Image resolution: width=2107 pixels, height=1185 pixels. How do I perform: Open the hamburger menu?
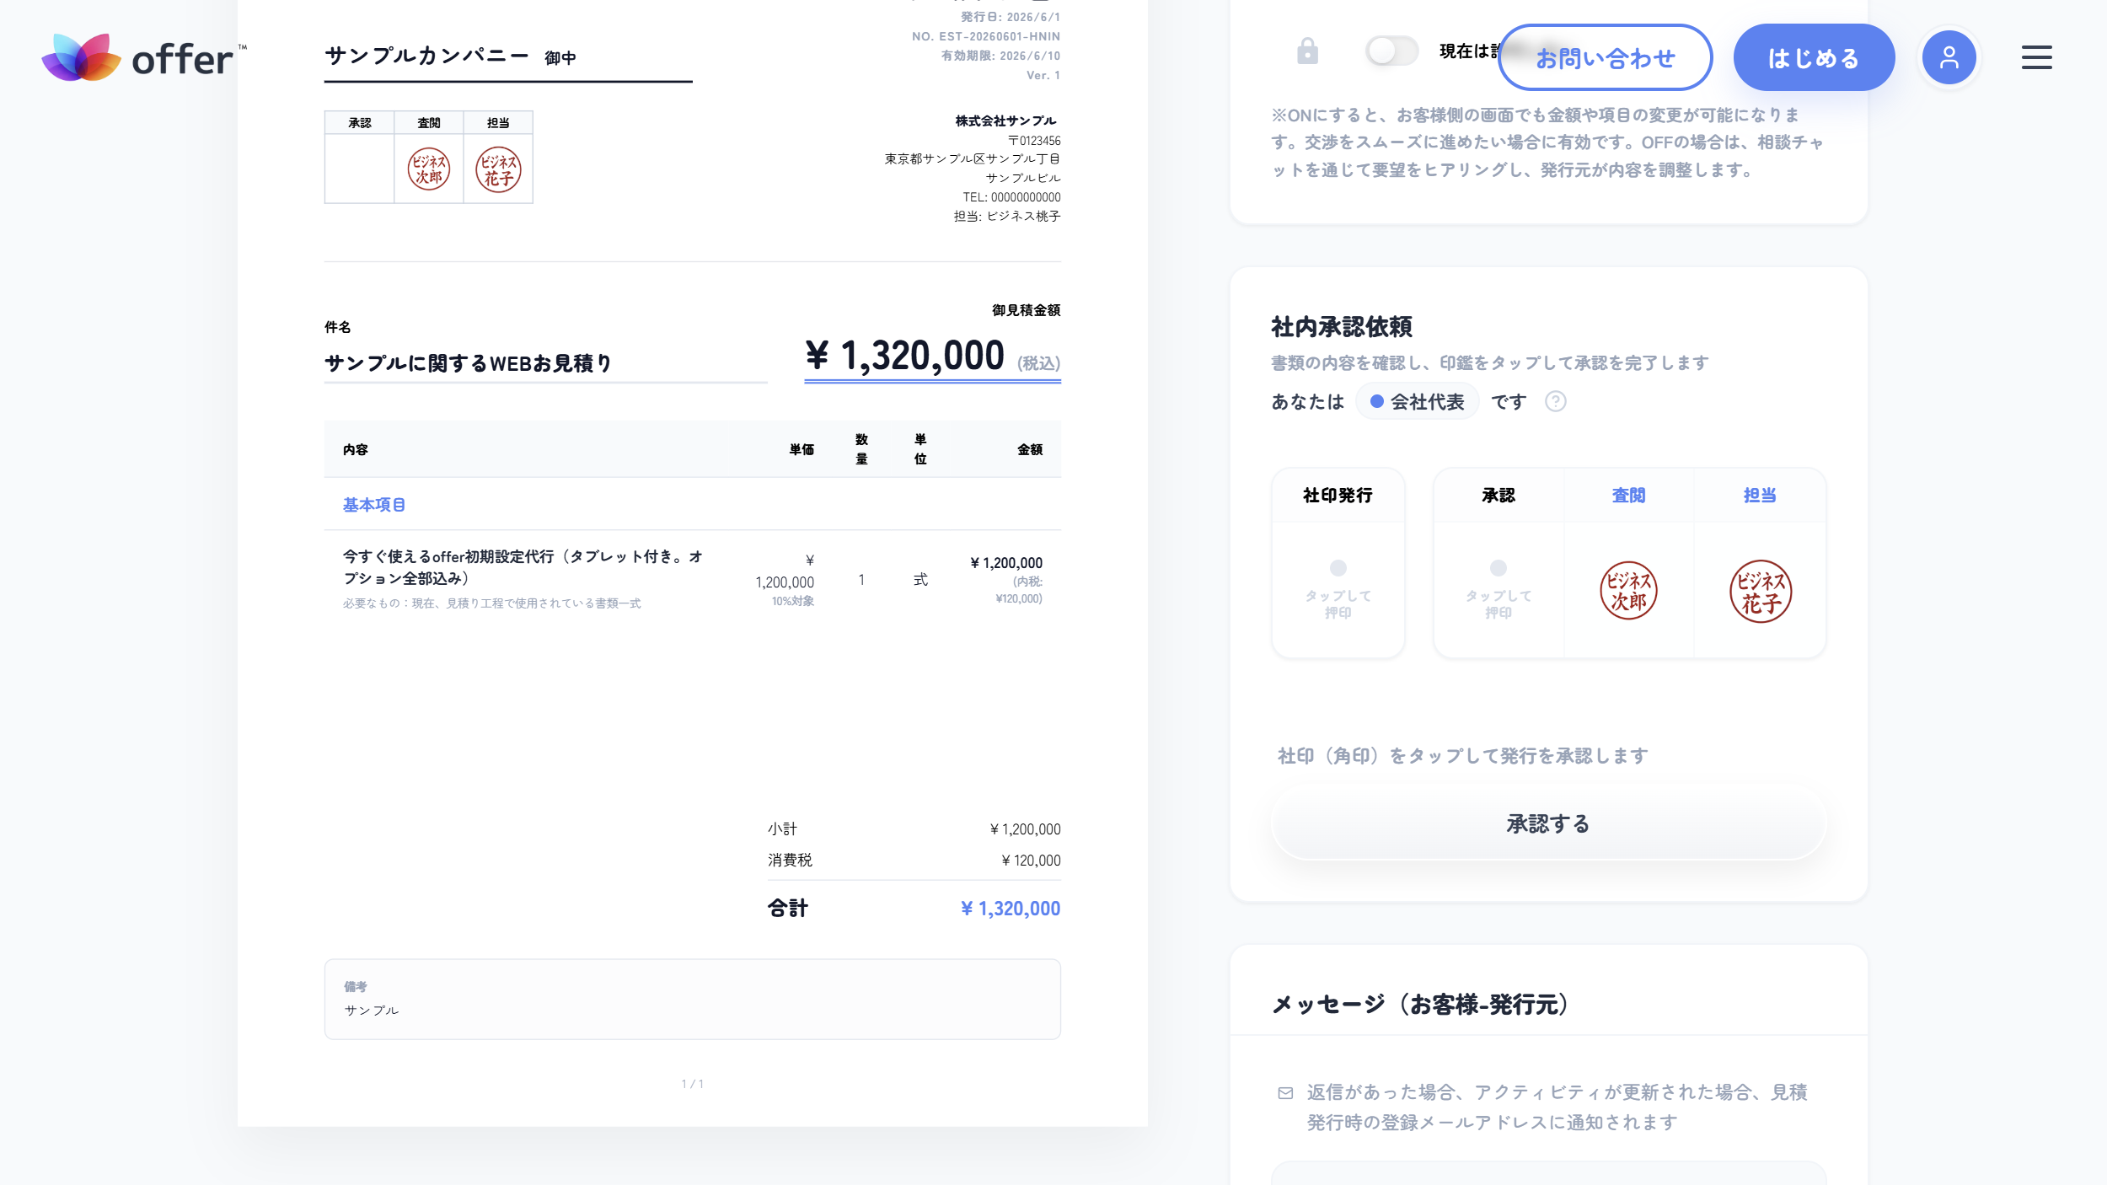[2036, 57]
